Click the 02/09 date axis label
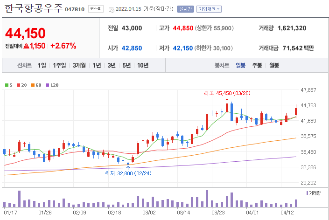 tap(79, 213)
